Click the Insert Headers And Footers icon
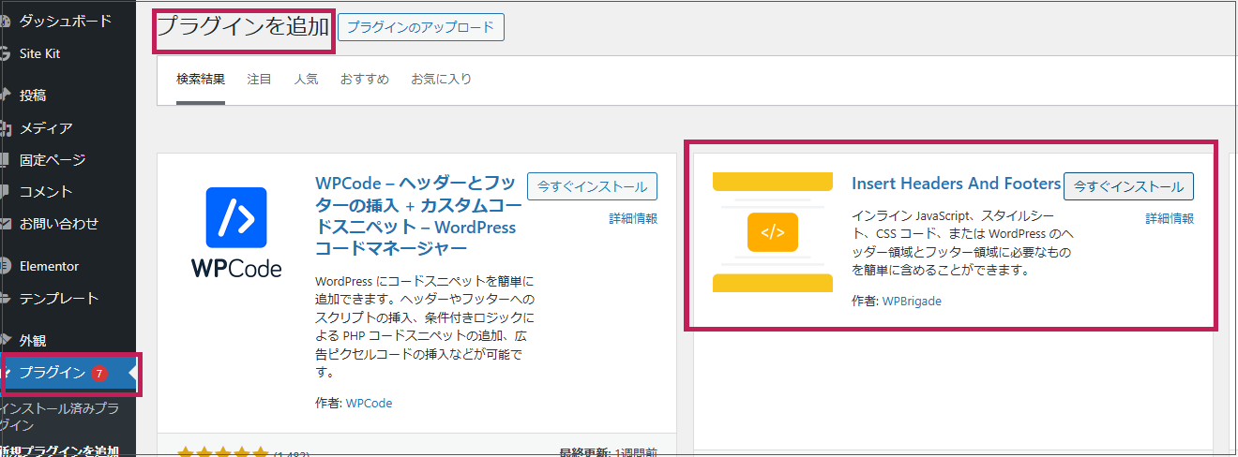Viewport: 1238px width, 457px height. click(773, 232)
